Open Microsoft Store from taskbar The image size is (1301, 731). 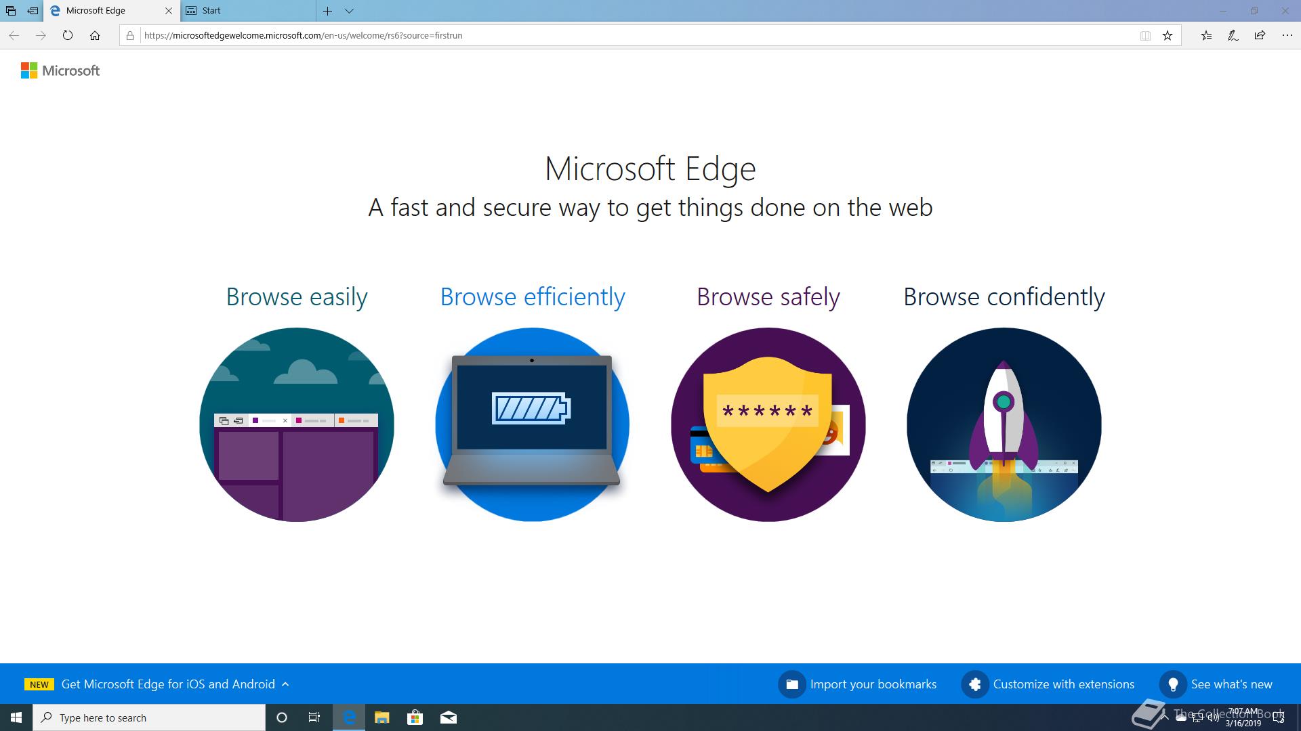[415, 717]
